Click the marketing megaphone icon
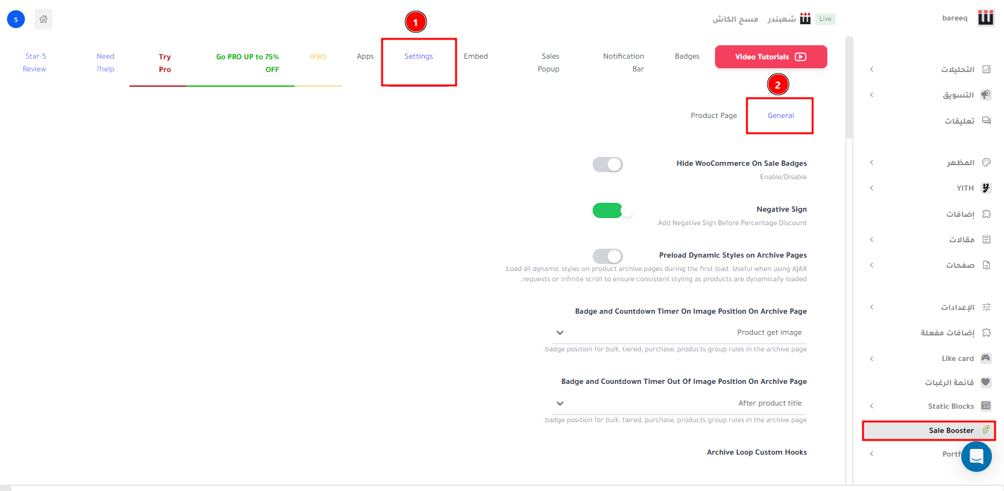The width and height of the screenshot is (1004, 491). pos(986,95)
